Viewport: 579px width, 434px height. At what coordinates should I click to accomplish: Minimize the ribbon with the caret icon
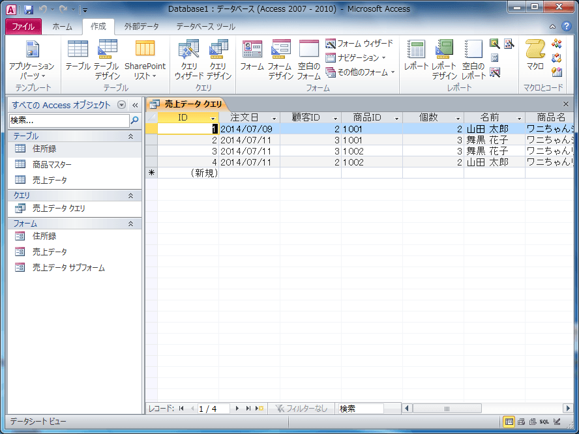pyautogui.click(x=552, y=27)
